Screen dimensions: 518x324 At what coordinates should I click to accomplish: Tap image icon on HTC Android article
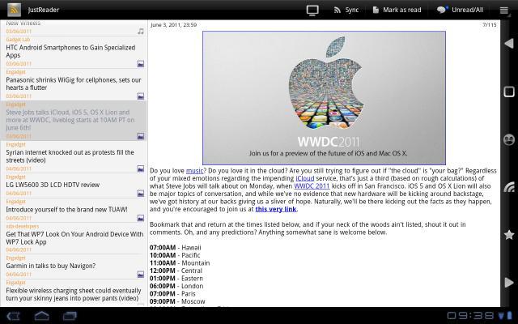pyautogui.click(x=141, y=63)
